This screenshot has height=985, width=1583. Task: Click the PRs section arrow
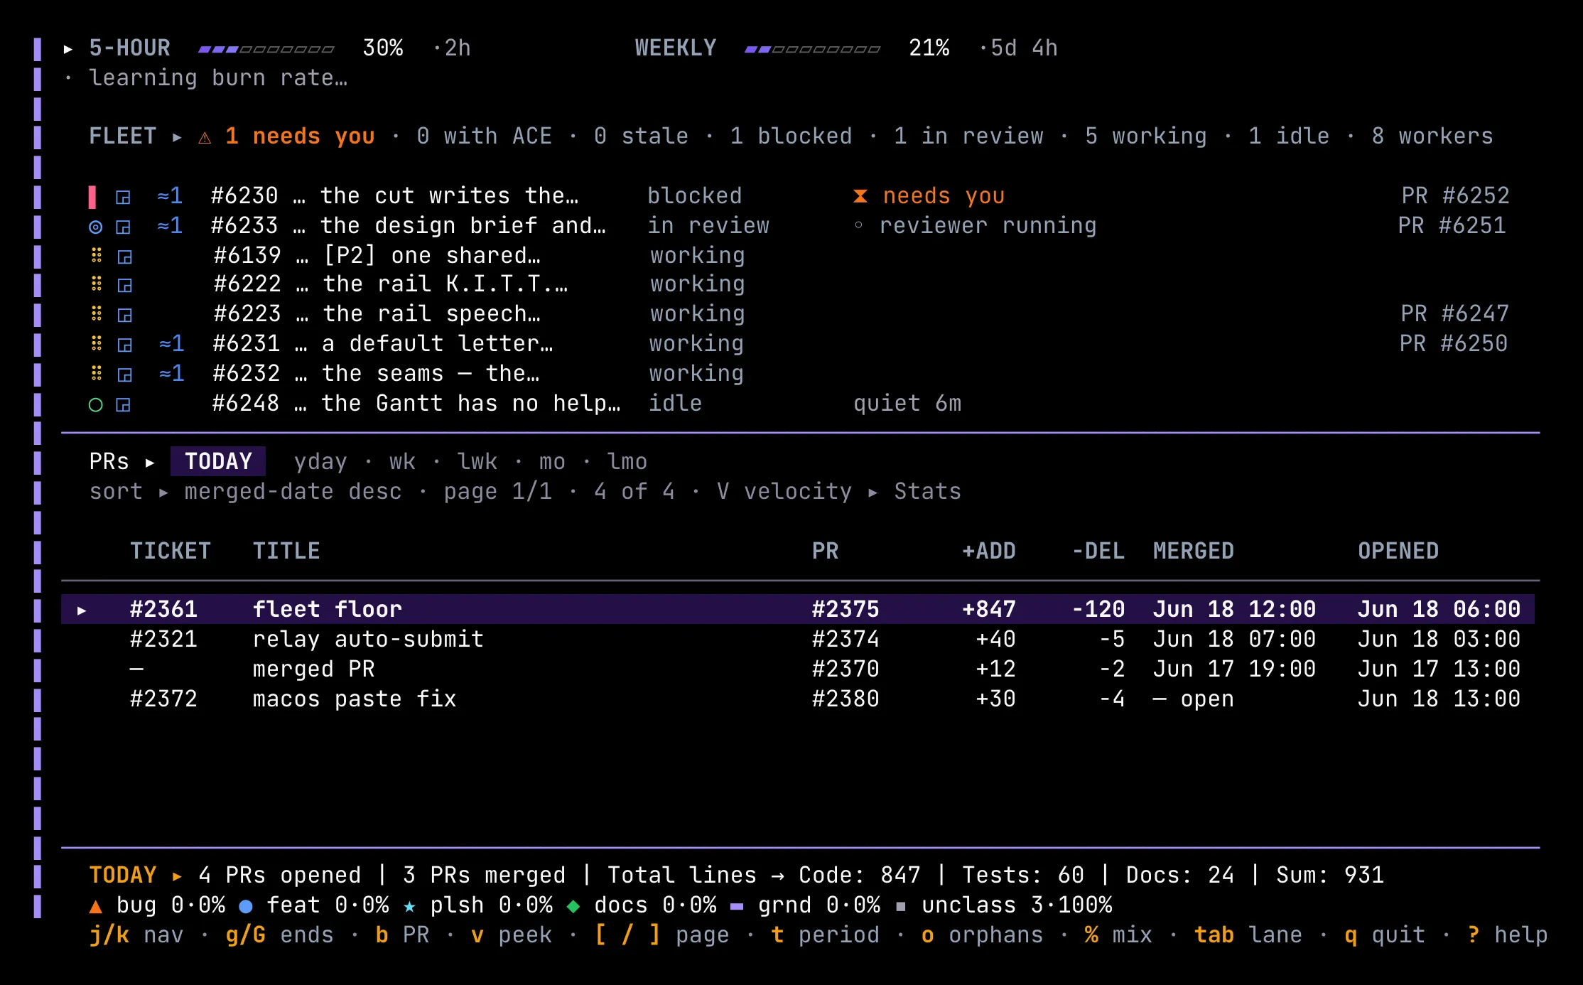tap(150, 463)
